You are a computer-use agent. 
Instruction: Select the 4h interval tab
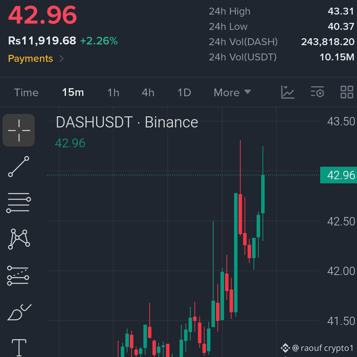[x=148, y=93]
